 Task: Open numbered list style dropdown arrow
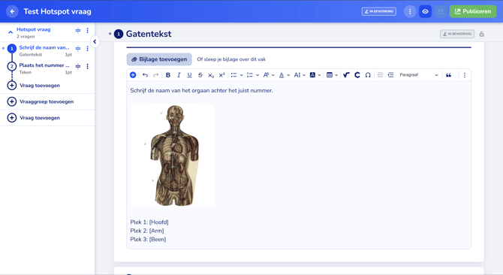pyautogui.click(x=258, y=75)
